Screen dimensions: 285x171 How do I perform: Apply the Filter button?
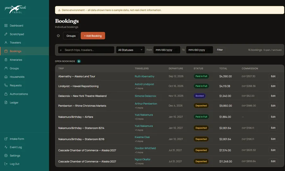[x=220, y=50]
